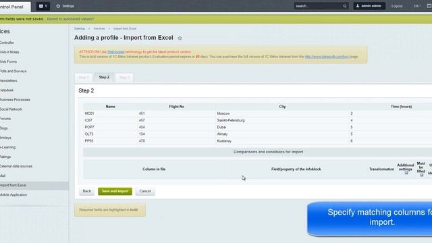This screenshot has width=432, height=243.
Task: Click the panel layout icon at top right
Action: coord(429,6)
